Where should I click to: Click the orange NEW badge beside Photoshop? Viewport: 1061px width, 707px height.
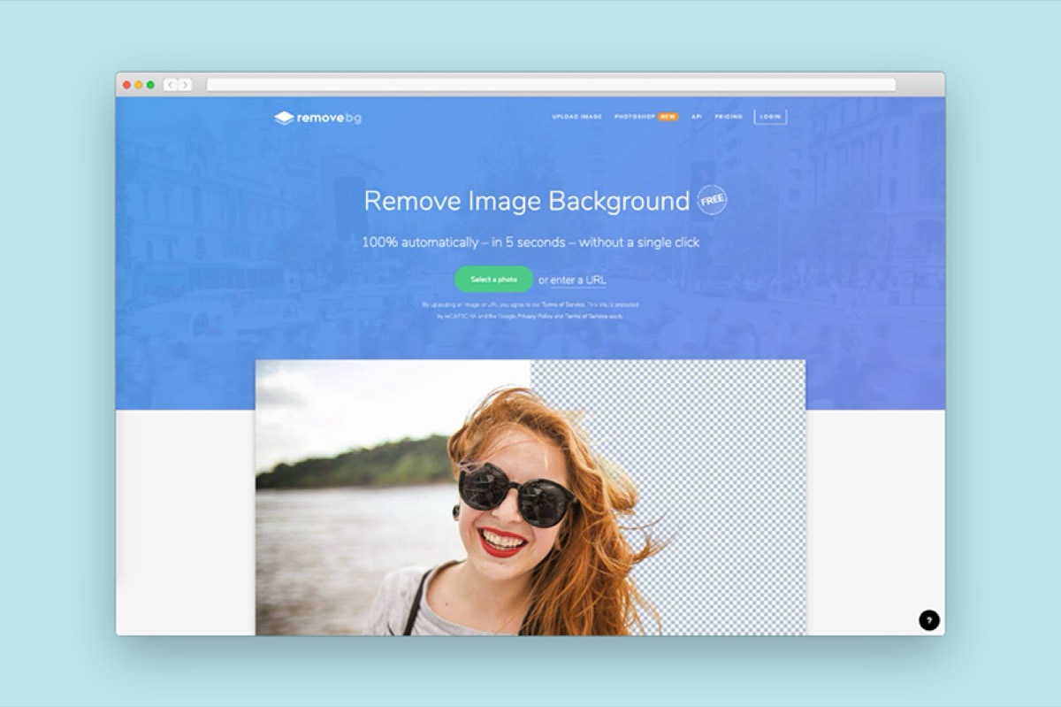click(668, 117)
